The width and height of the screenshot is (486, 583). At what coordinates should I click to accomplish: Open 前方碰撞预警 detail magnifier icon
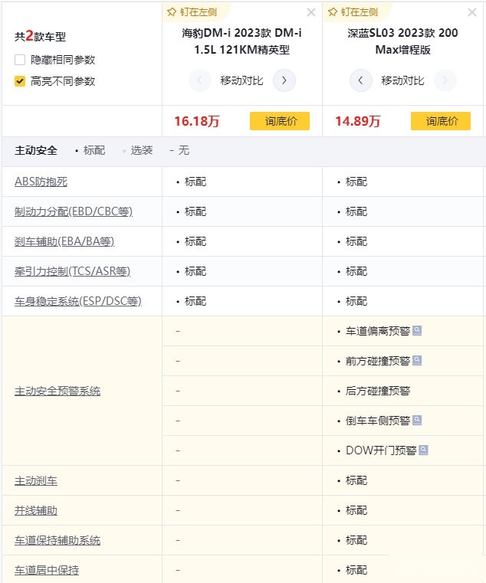[417, 360]
